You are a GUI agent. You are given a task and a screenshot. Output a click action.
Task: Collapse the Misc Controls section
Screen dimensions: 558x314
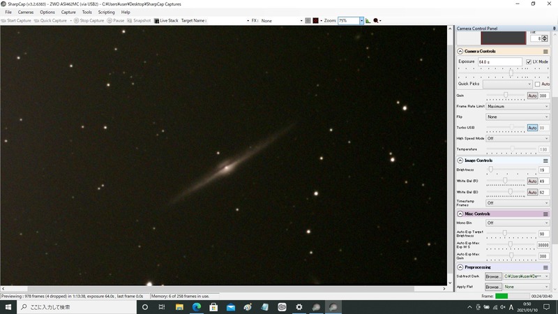pos(460,214)
